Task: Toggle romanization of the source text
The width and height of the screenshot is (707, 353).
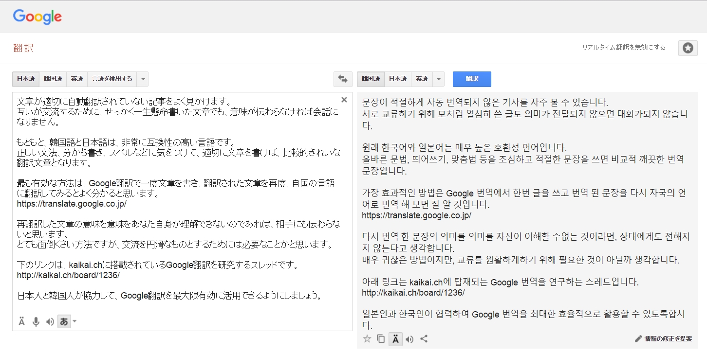Action: [x=22, y=321]
